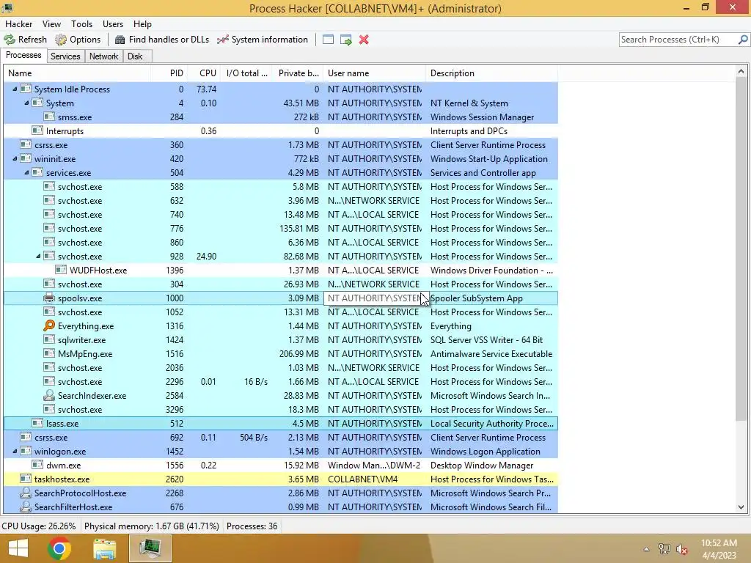751x563 pixels.
Task: Collapse svchost.exe PID 928 node
Action: point(38,256)
